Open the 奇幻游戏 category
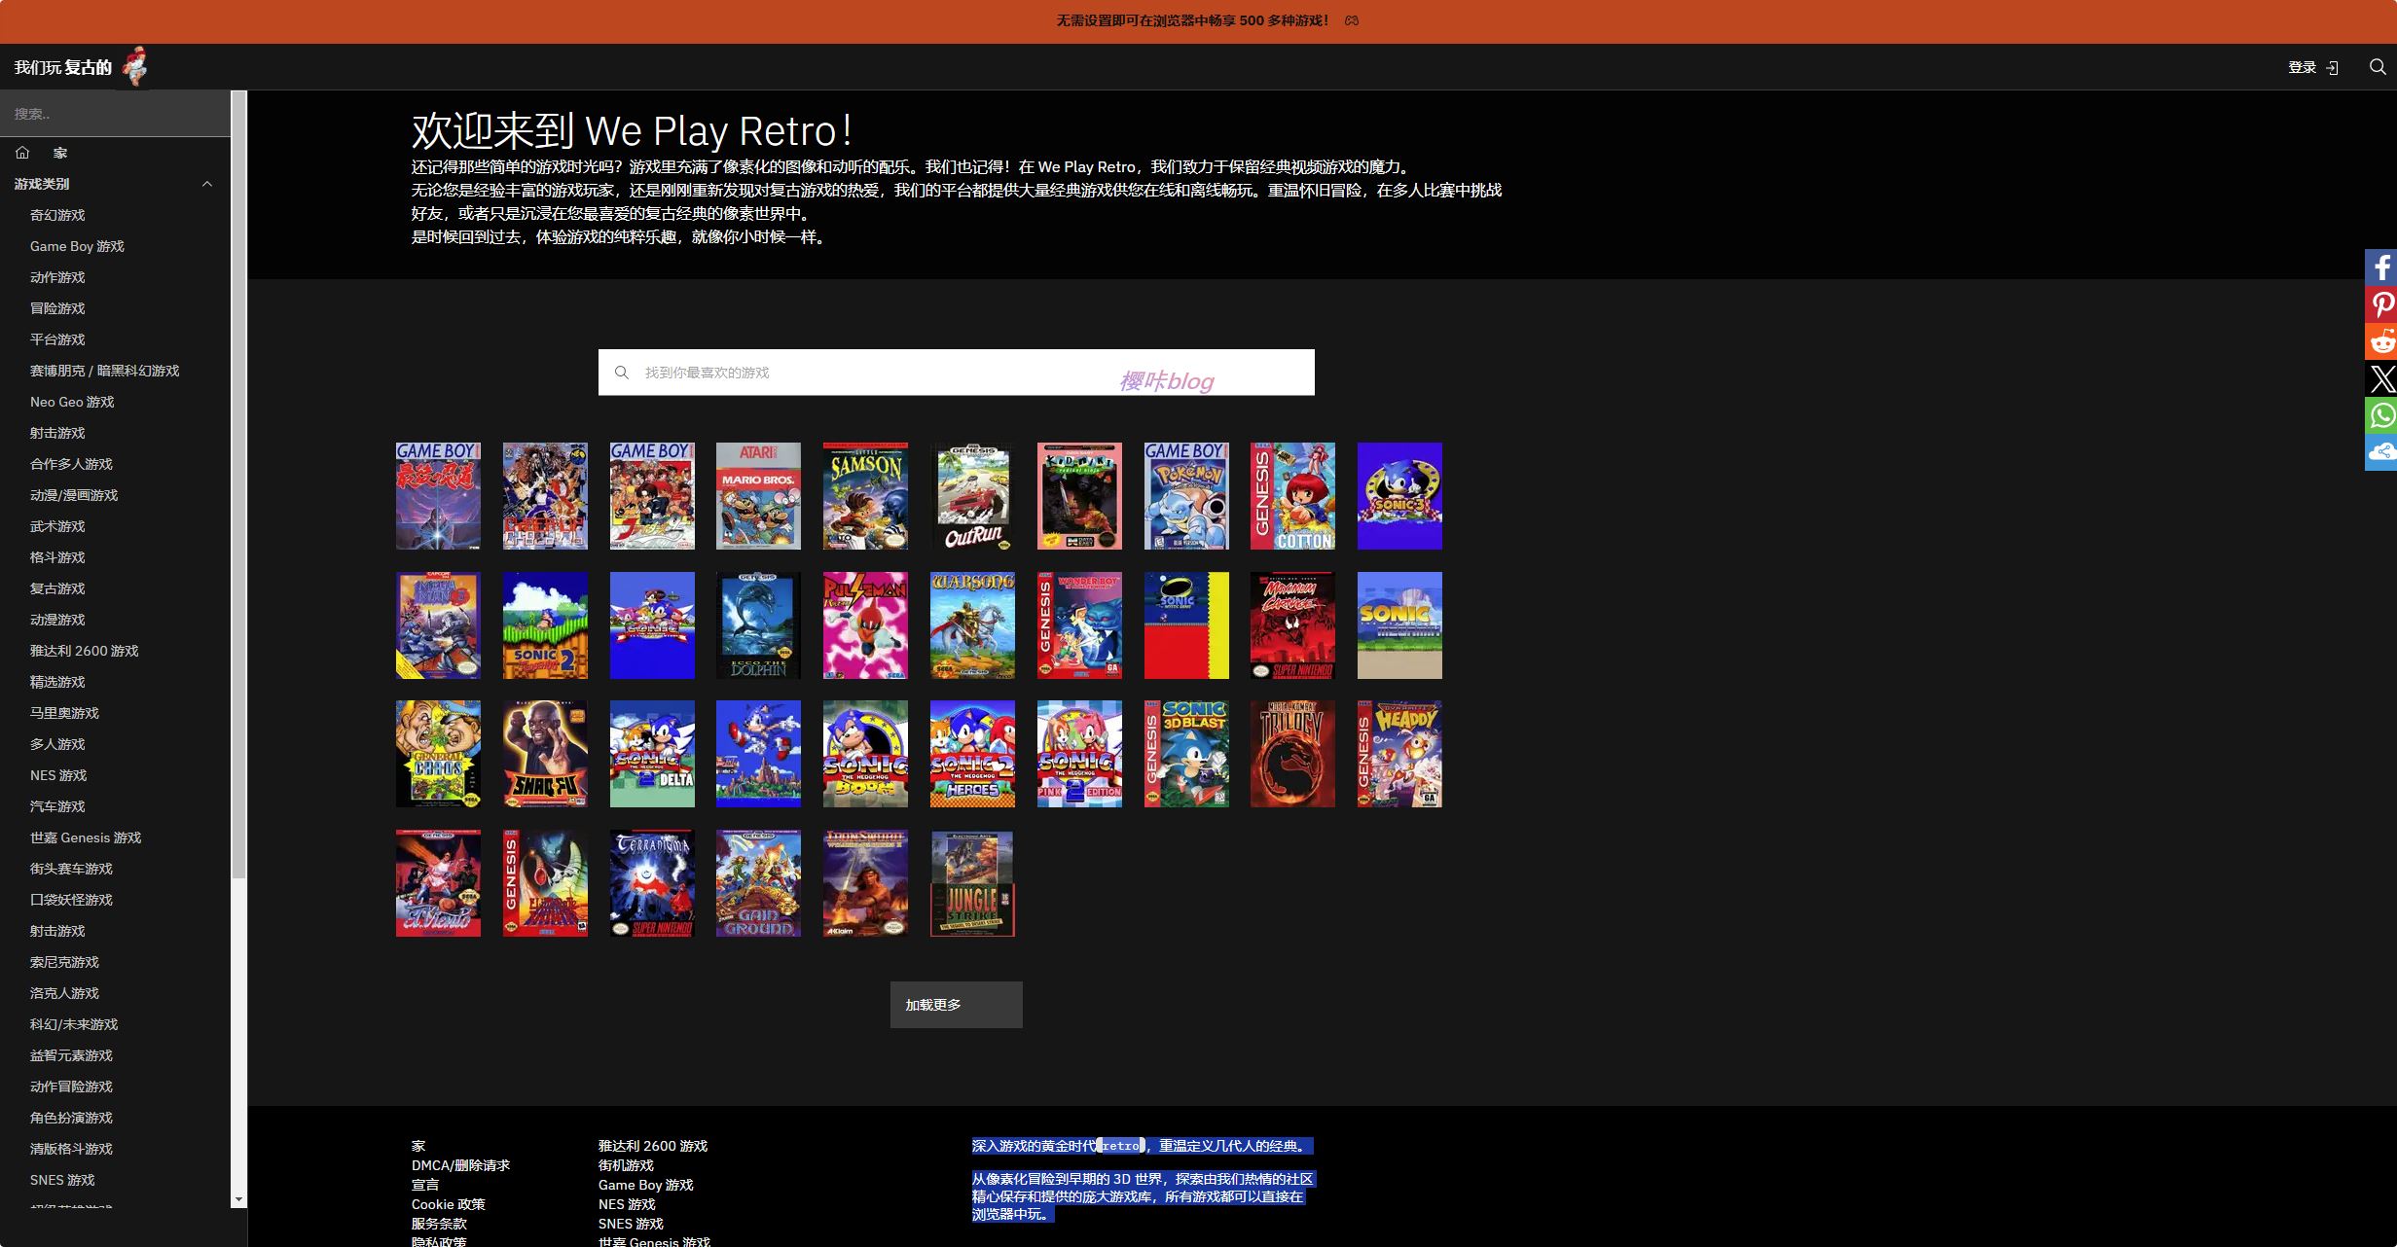 tap(57, 215)
